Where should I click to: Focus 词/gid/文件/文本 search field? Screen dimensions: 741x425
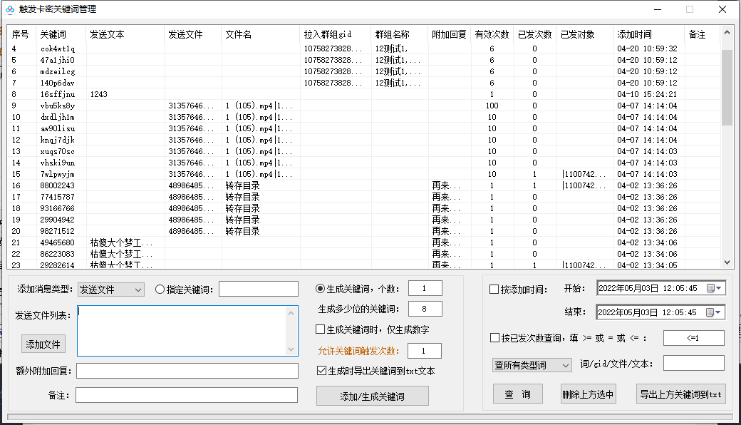pyautogui.click(x=694, y=363)
